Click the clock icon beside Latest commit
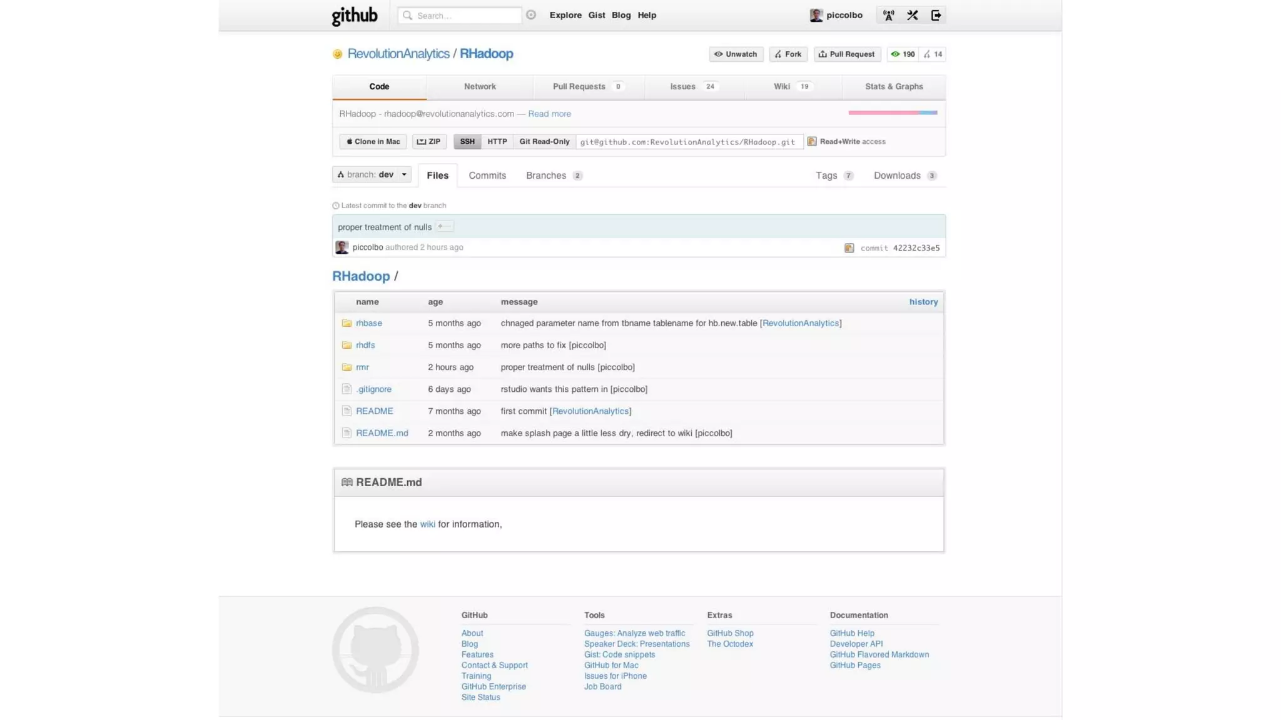This screenshot has width=1281, height=720. tap(336, 206)
